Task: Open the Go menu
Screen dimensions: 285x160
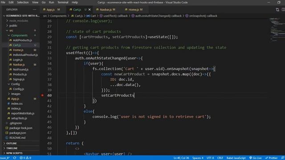Action: coord(44,2)
